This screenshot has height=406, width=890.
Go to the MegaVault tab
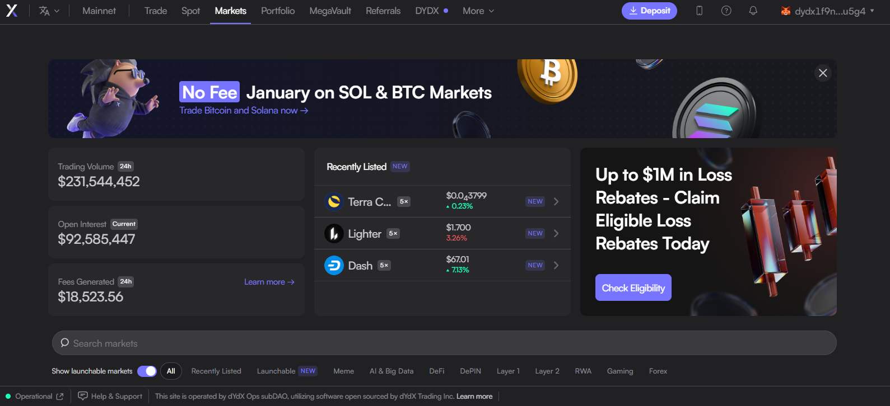point(330,11)
